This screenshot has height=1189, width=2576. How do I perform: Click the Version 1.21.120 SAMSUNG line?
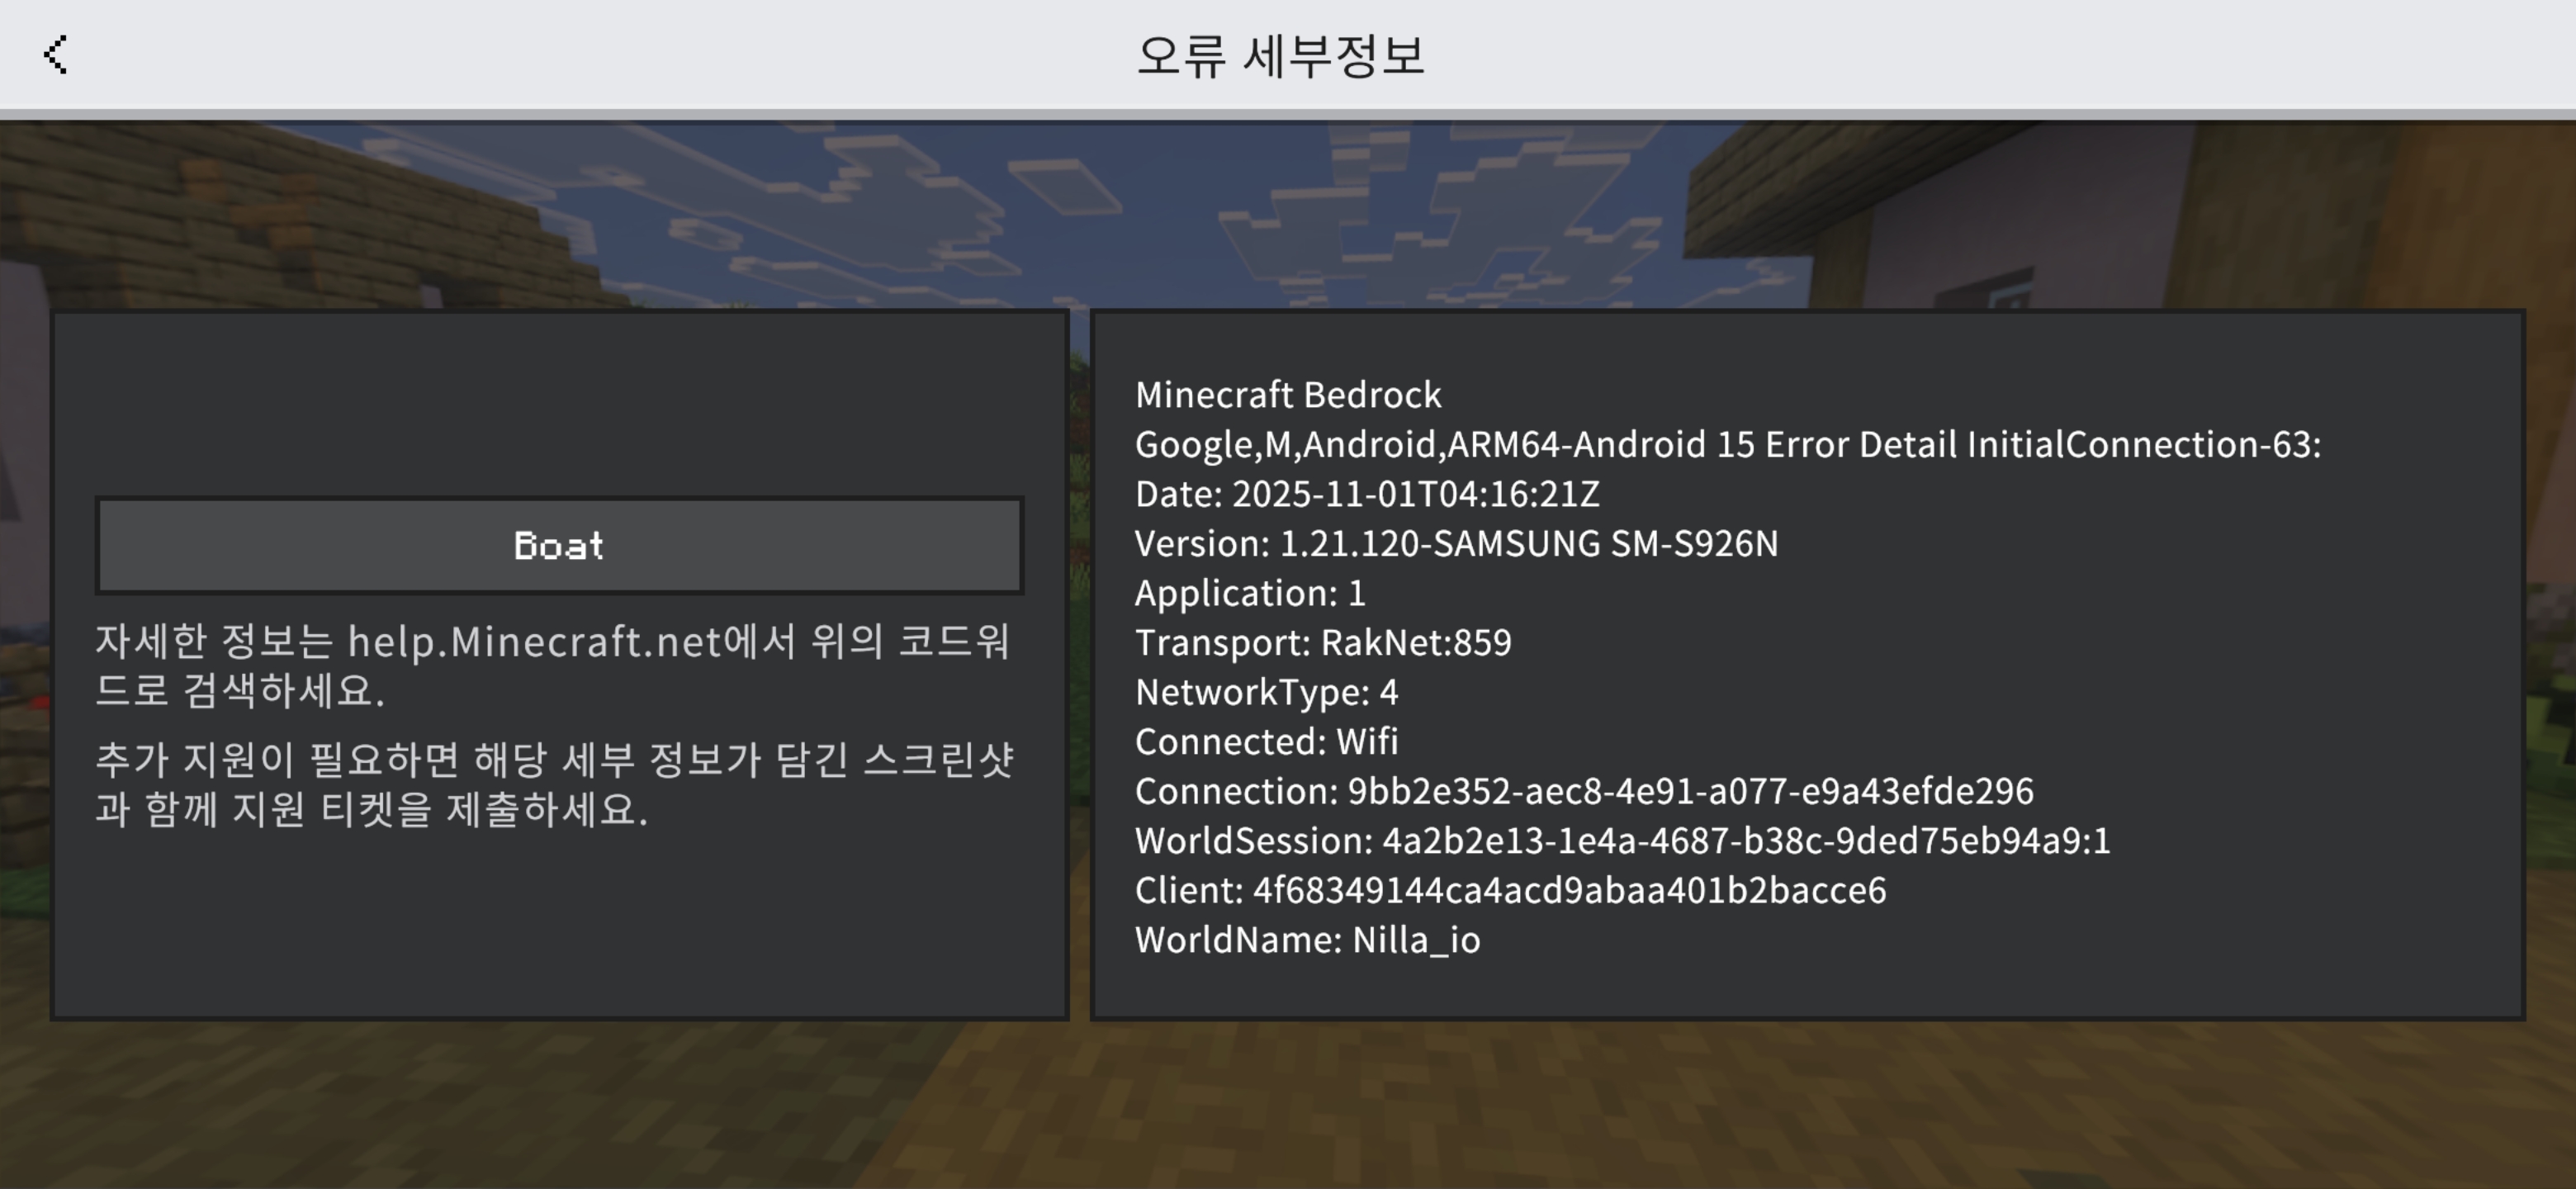1456,543
